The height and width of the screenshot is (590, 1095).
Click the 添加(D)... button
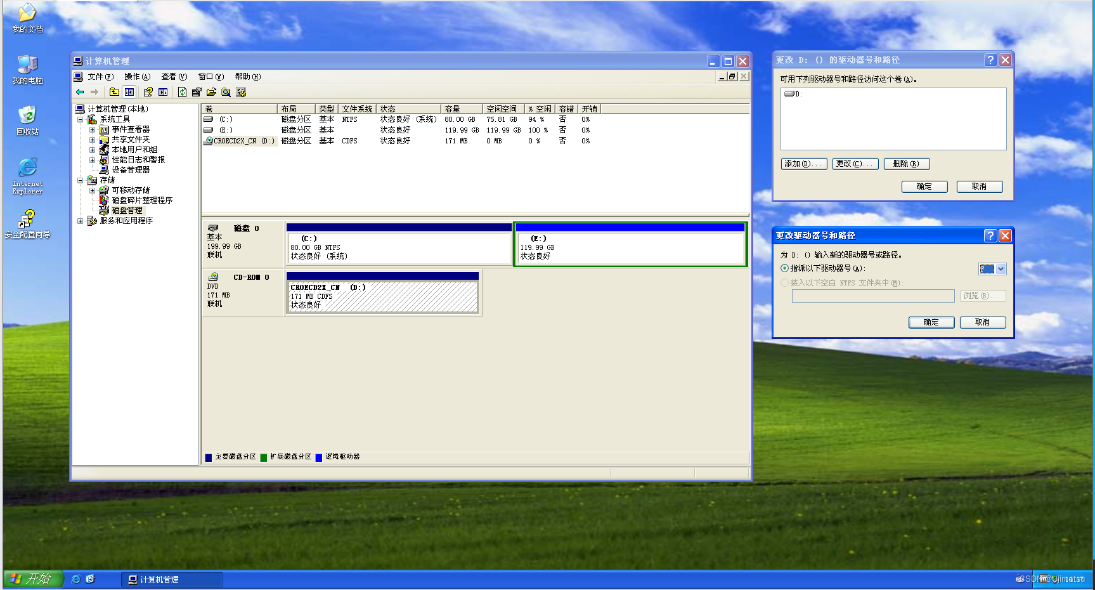[x=804, y=164]
